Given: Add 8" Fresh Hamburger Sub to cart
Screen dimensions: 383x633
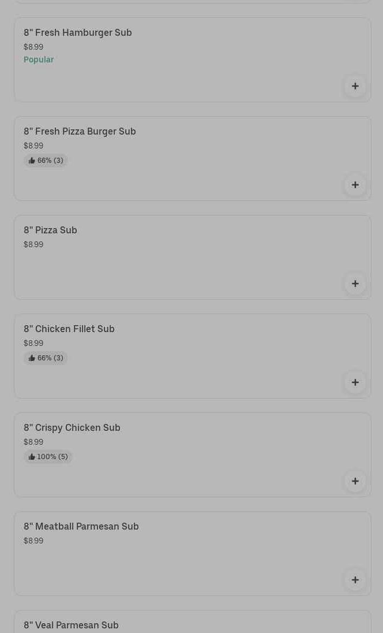Looking at the screenshot, I should point(355,86).
